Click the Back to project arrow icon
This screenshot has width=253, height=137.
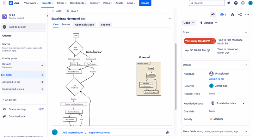pyautogui.click(x=4, y=27)
